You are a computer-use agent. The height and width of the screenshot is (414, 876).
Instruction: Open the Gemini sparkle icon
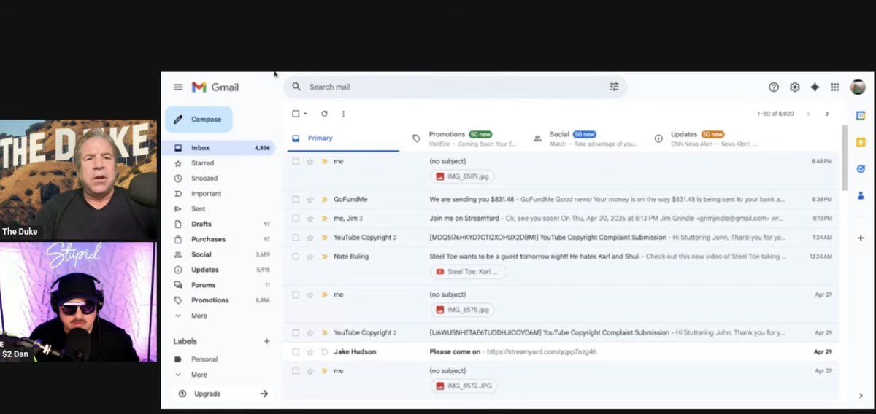coord(815,87)
